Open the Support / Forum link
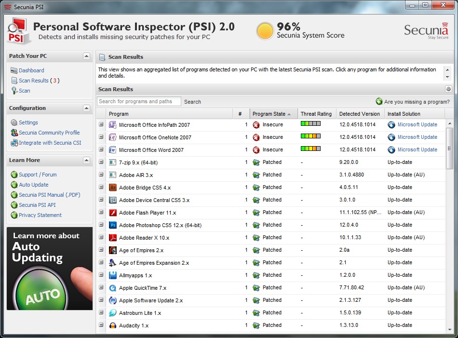 [38, 175]
